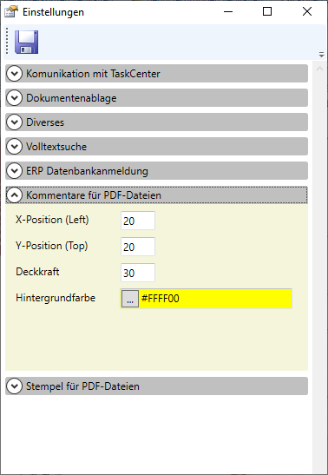
Task: Maximize the Einstellungen window
Action: (x=267, y=11)
